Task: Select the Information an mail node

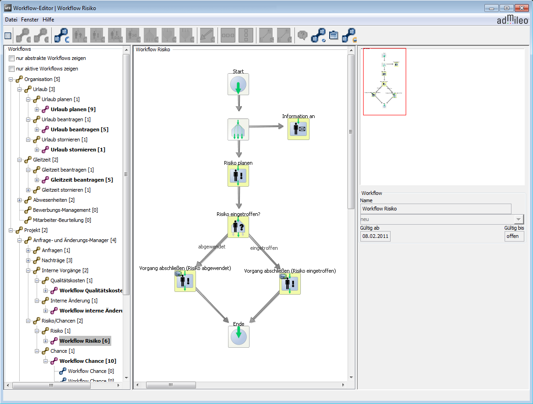Action: point(299,129)
